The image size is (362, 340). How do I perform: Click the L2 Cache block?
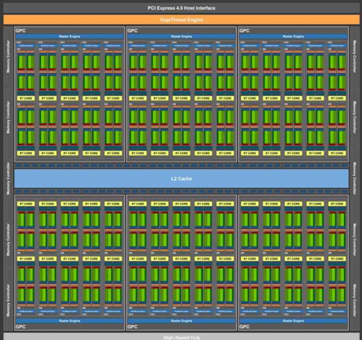pos(181,178)
